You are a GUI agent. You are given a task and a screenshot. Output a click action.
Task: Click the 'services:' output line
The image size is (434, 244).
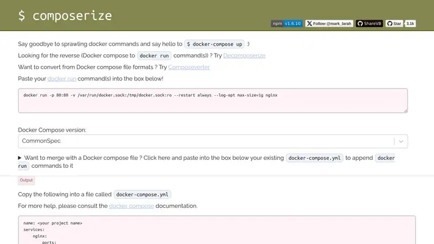pos(34,229)
